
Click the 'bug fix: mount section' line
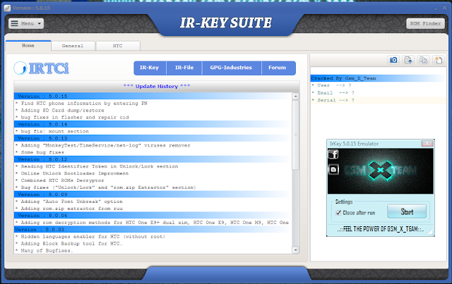coord(52,132)
